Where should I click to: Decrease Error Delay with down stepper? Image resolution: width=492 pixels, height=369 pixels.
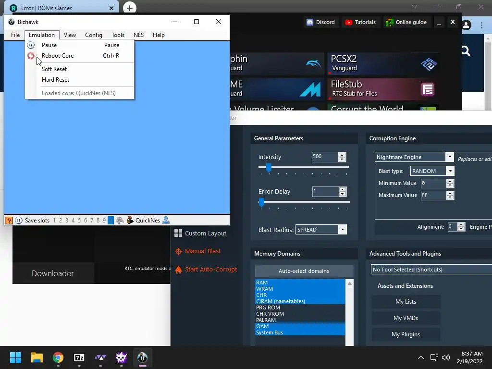[343, 194]
